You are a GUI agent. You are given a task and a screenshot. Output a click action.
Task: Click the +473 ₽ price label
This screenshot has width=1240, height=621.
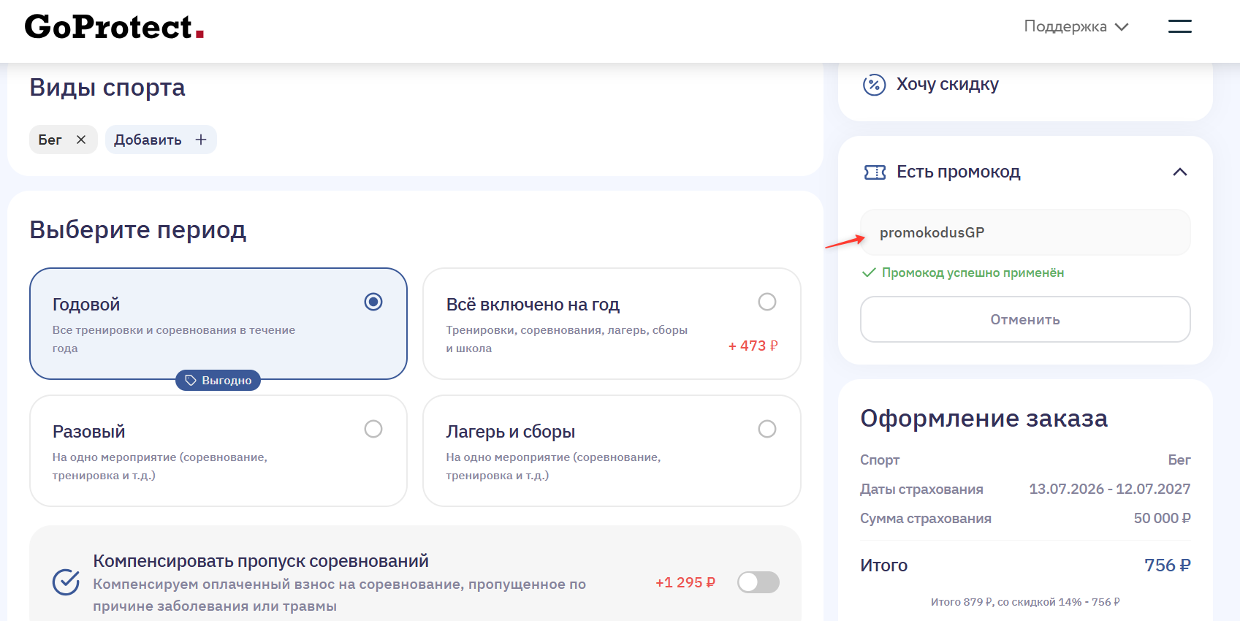753,346
